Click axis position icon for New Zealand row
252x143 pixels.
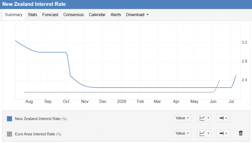[223, 118]
